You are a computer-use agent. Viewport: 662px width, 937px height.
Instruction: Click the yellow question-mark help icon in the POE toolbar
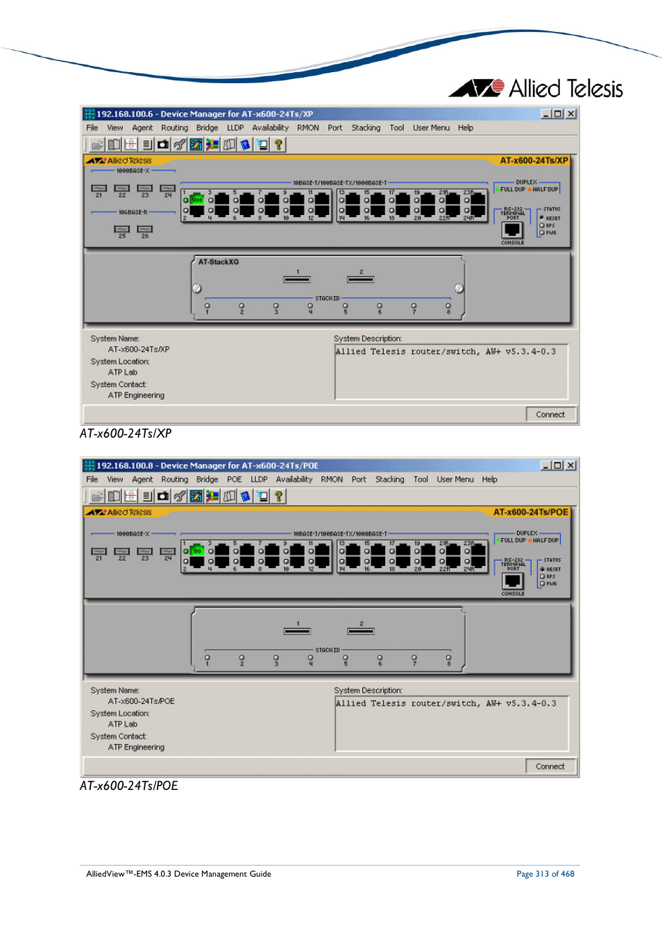pyautogui.click(x=278, y=496)
